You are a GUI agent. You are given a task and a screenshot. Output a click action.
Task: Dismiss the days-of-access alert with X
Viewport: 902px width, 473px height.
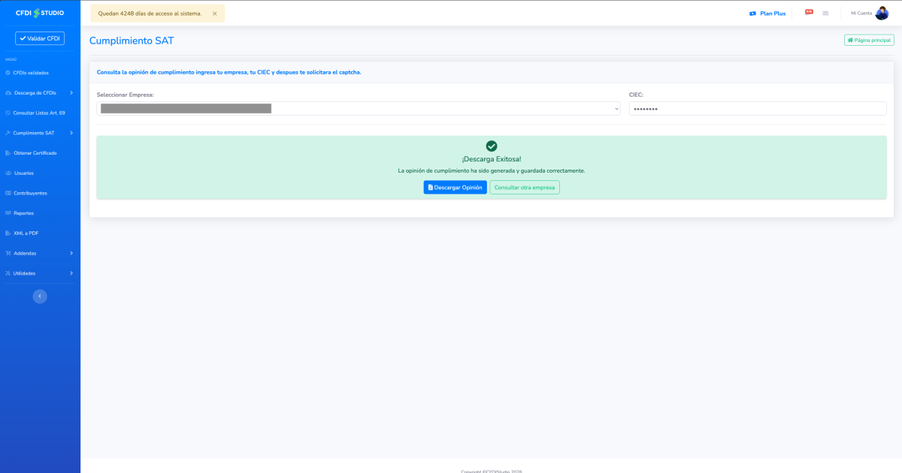[214, 14]
